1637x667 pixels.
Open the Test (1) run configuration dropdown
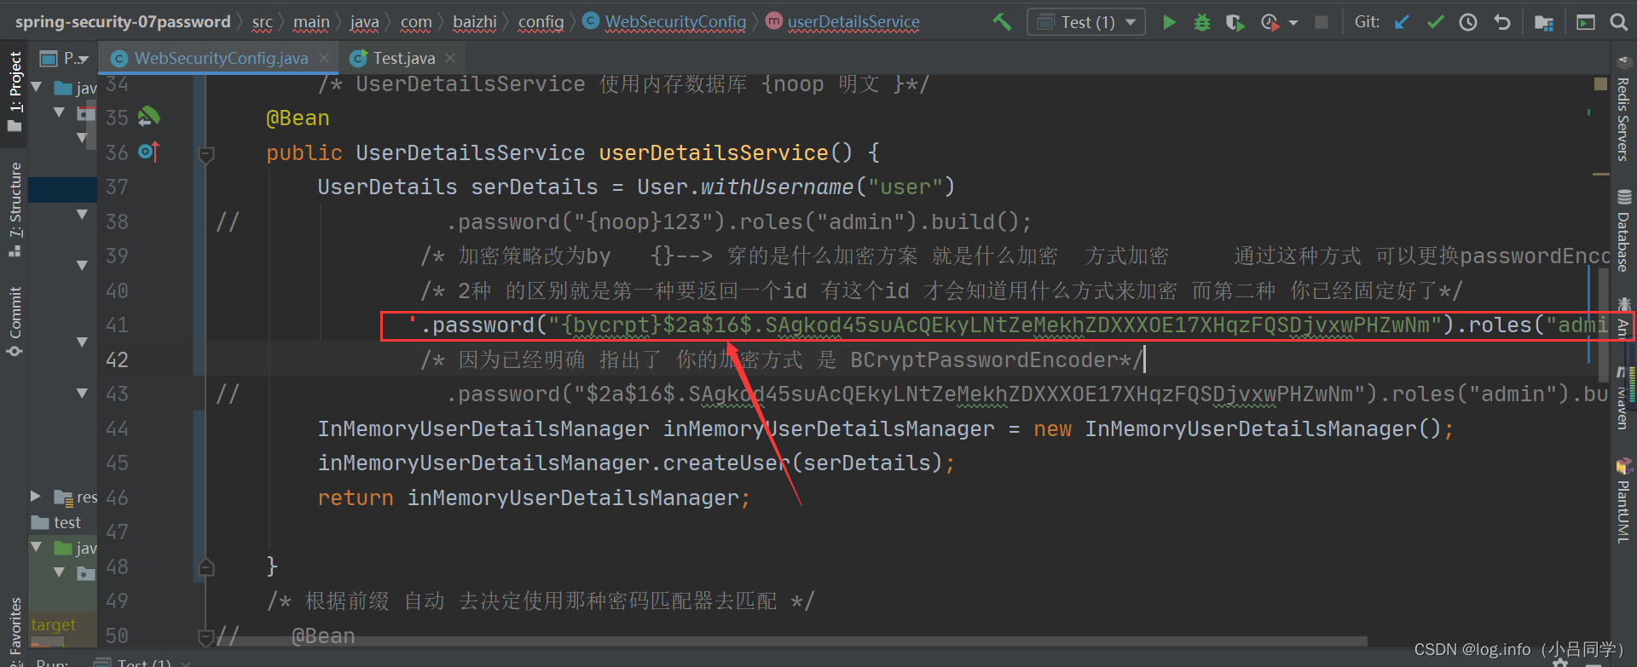[x=1086, y=22]
